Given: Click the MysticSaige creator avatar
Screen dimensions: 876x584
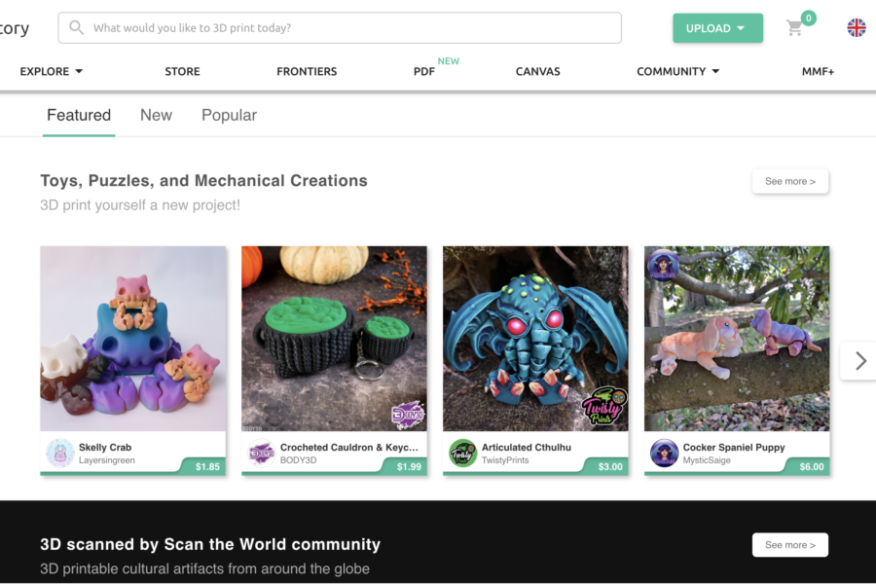Looking at the screenshot, I should [x=665, y=454].
